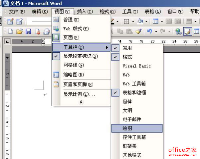Viewport: 200px width, 159px height.
Task: Save the document with floppy icon
Action: (28, 31)
